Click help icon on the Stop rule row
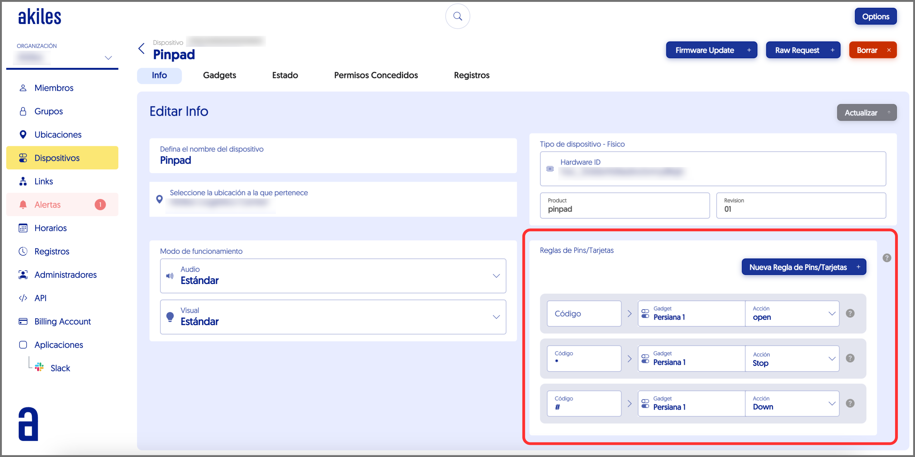The width and height of the screenshot is (915, 457). pyautogui.click(x=850, y=358)
